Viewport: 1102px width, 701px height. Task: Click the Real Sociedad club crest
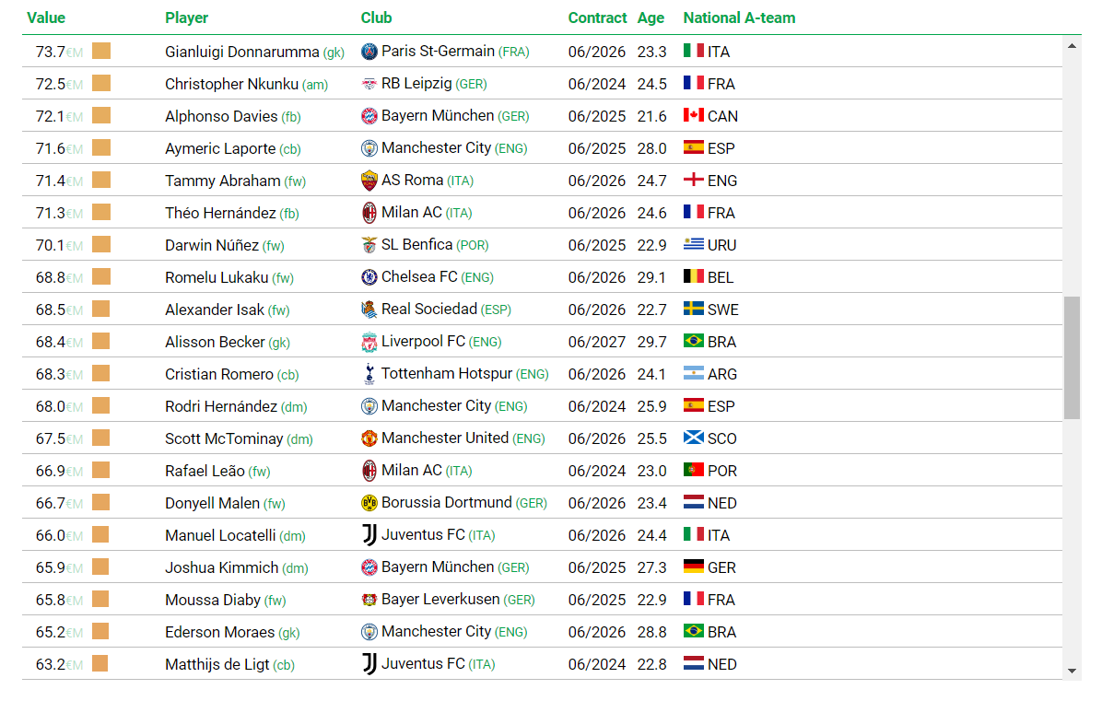point(369,310)
